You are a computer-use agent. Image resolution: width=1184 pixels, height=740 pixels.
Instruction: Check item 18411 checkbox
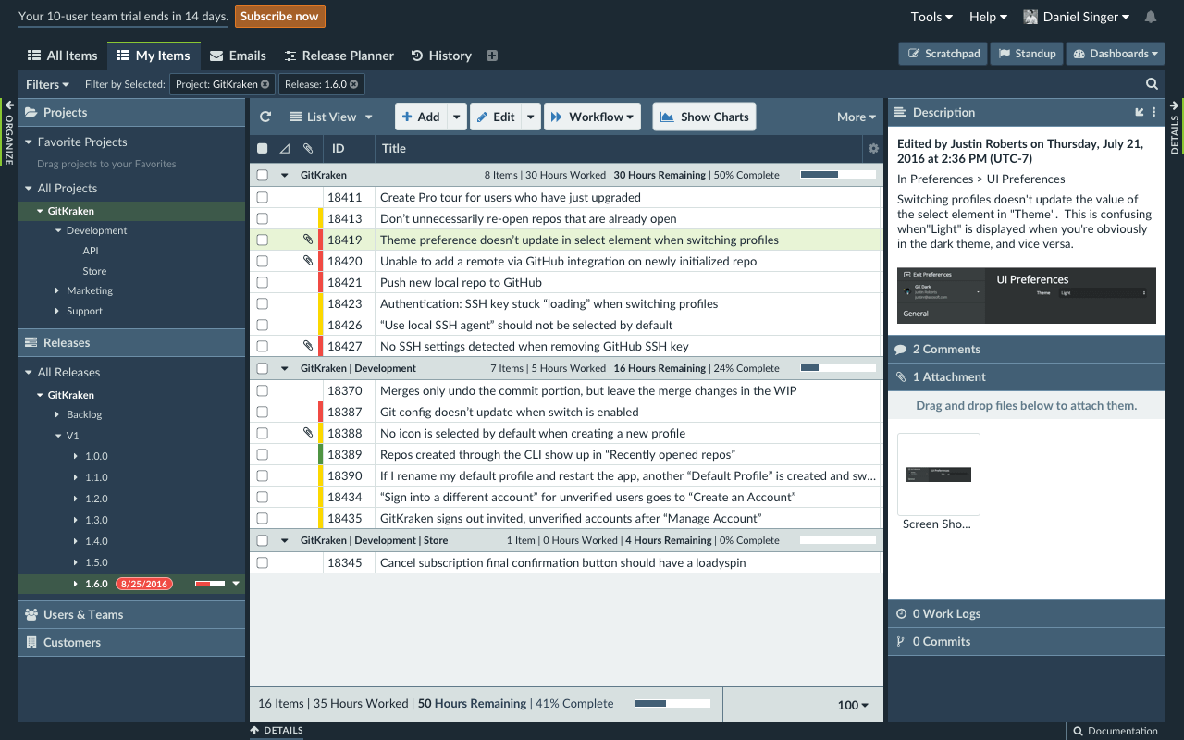[x=262, y=197]
